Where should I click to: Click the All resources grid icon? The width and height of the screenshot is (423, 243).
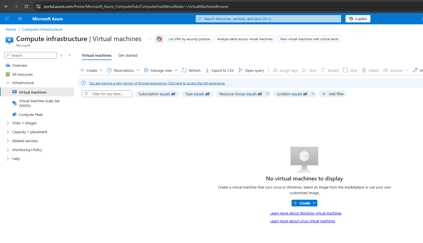[8, 74]
